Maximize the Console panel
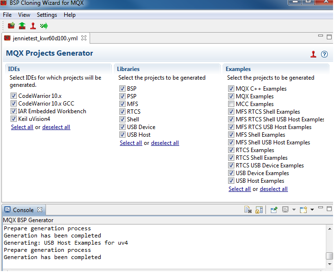 (329, 209)
